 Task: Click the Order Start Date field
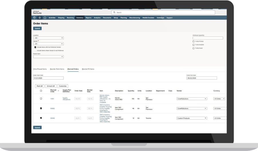(x=48, y=78)
